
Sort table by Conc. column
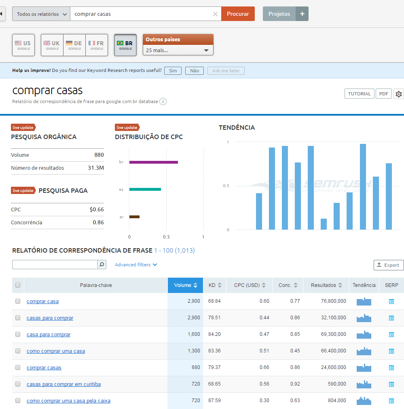288,285
